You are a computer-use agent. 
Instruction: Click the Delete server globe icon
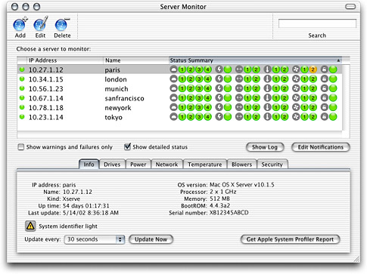62,25
